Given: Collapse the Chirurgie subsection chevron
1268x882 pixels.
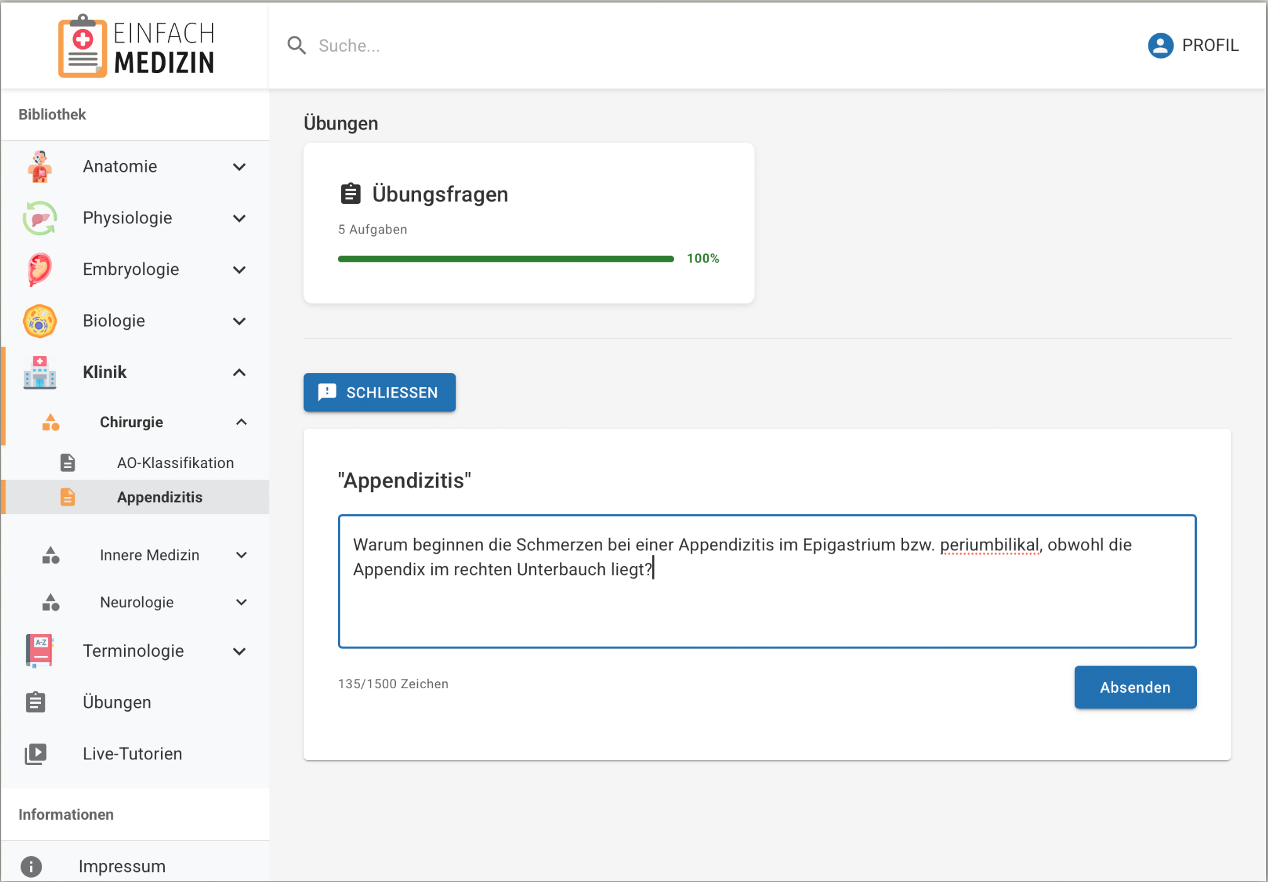Looking at the screenshot, I should (x=241, y=422).
